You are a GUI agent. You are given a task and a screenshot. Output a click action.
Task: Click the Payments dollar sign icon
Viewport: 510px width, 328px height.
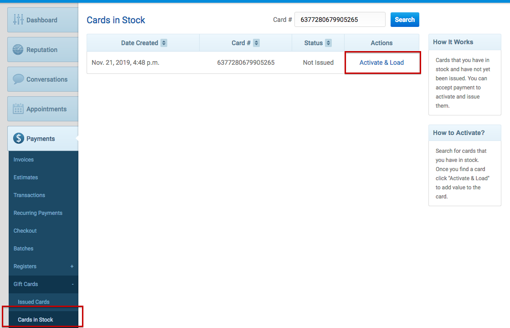[19, 138]
